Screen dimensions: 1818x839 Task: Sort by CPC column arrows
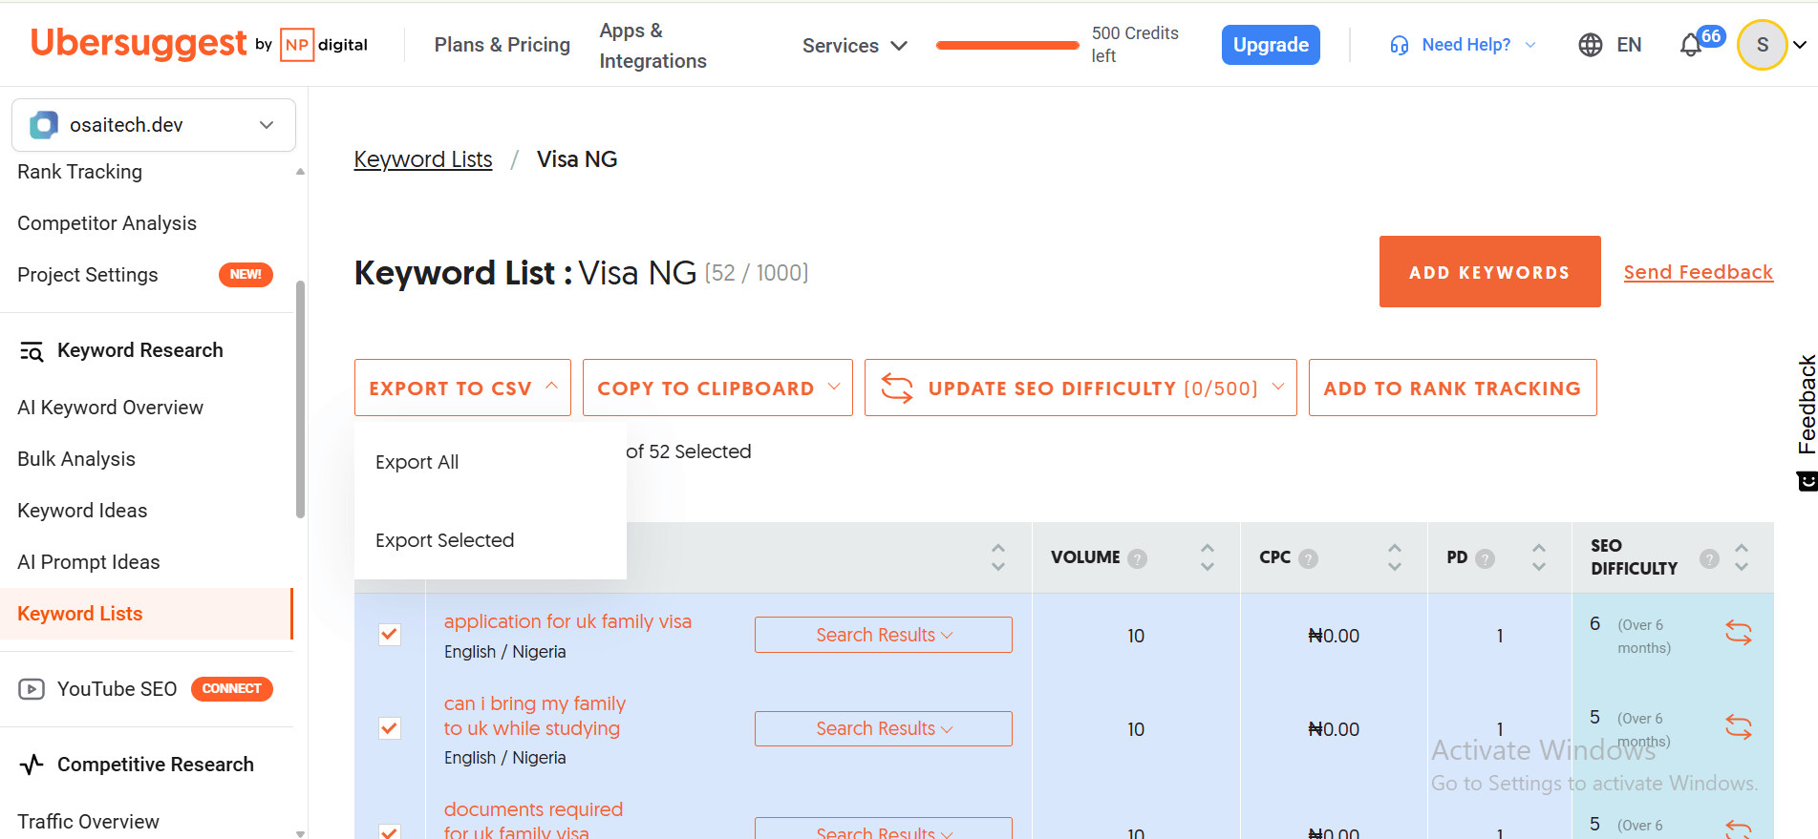(x=1395, y=557)
